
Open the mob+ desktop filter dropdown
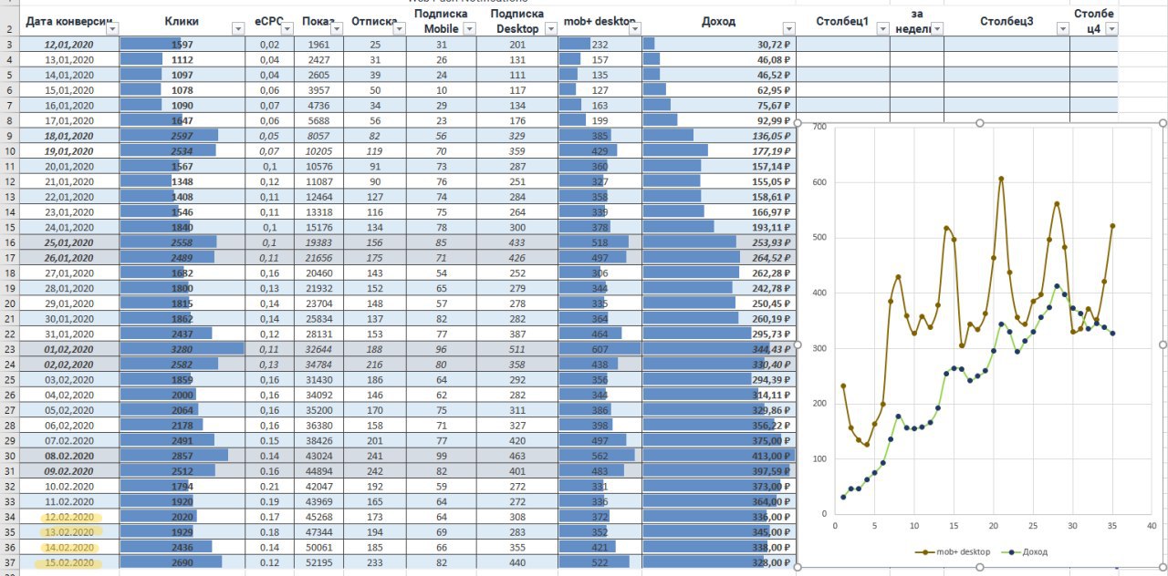(x=633, y=29)
